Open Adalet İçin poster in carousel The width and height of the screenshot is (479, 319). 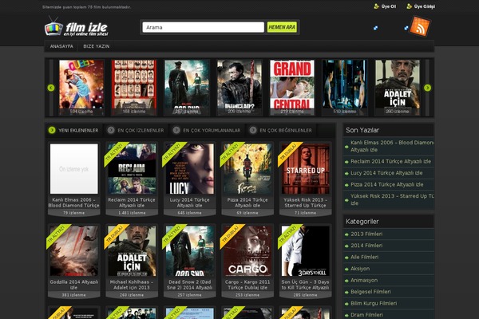click(398, 87)
